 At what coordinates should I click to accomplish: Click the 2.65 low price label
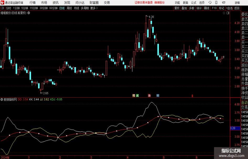click(46, 93)
